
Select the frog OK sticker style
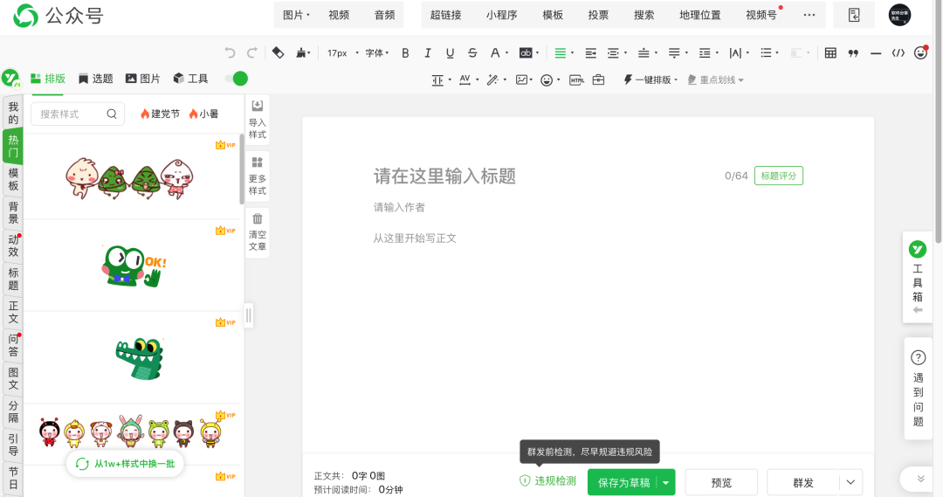[x=134, y=266]
